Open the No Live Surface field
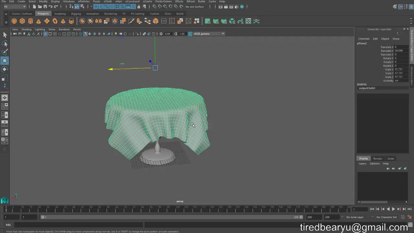The image size is (414, 233). [x=196, y=6]
